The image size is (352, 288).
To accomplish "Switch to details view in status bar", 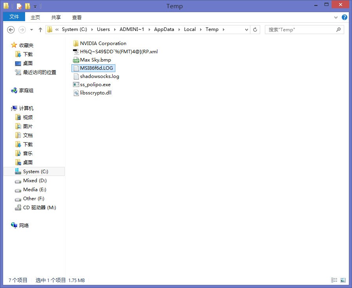I will [x=334, y=280].
